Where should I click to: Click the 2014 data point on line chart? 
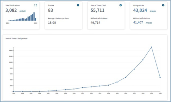(x=108, y=85)
